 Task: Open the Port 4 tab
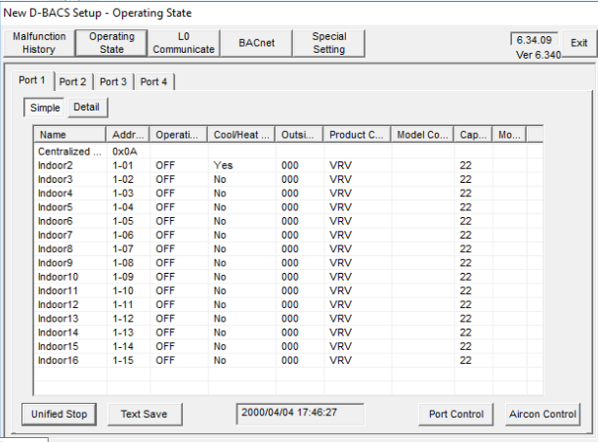(x=154, y=81)
